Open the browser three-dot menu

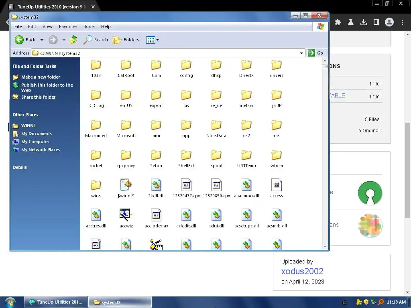(402, 22)
